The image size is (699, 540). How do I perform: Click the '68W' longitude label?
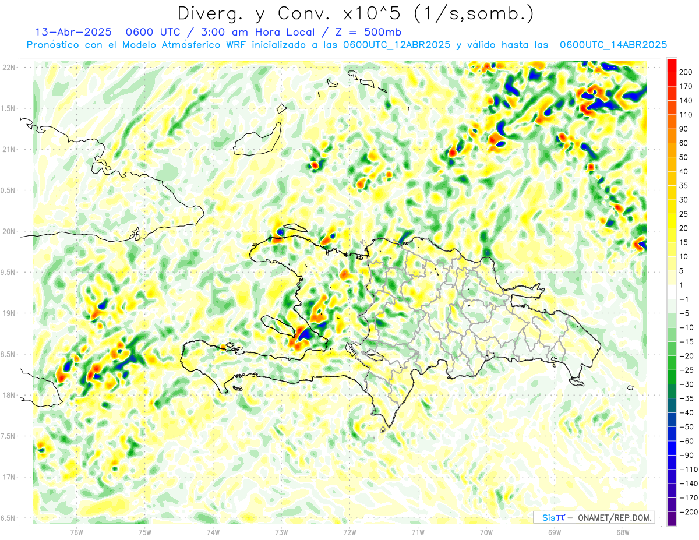(x=623, y=532)
